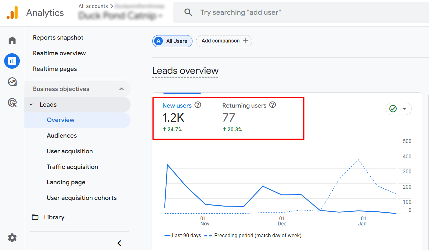Collapse the Business objectives section
The width and height of the screenshot is (429, 250).
121,89
